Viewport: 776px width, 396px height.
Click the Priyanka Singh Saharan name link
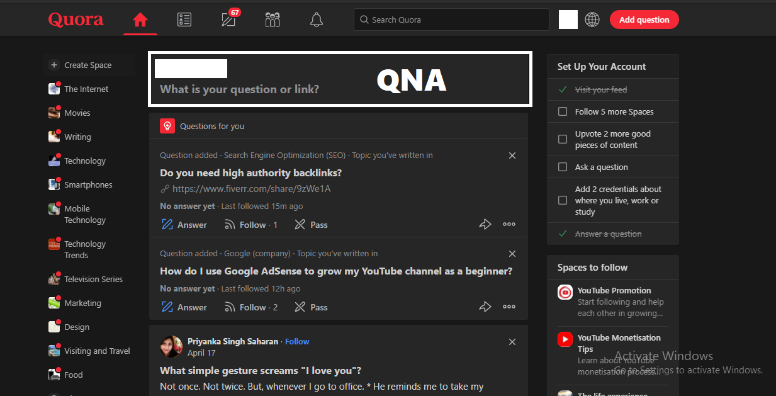coord(233,341)
